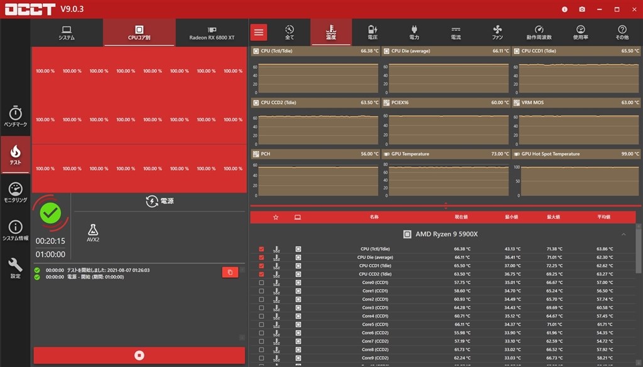Collapse the AMD Ryzen 9 5900X group
The width and height of the screenshot is (643, 367).
[624, 234]
